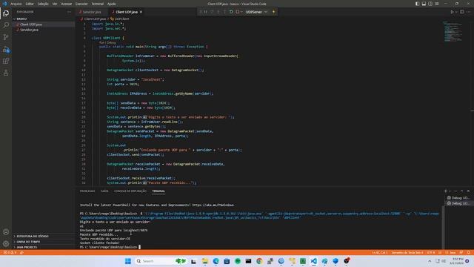The height and width of the screenshot is (267, 474).
Task: Click the Debug code lens above main
Action: pos(111,42)
